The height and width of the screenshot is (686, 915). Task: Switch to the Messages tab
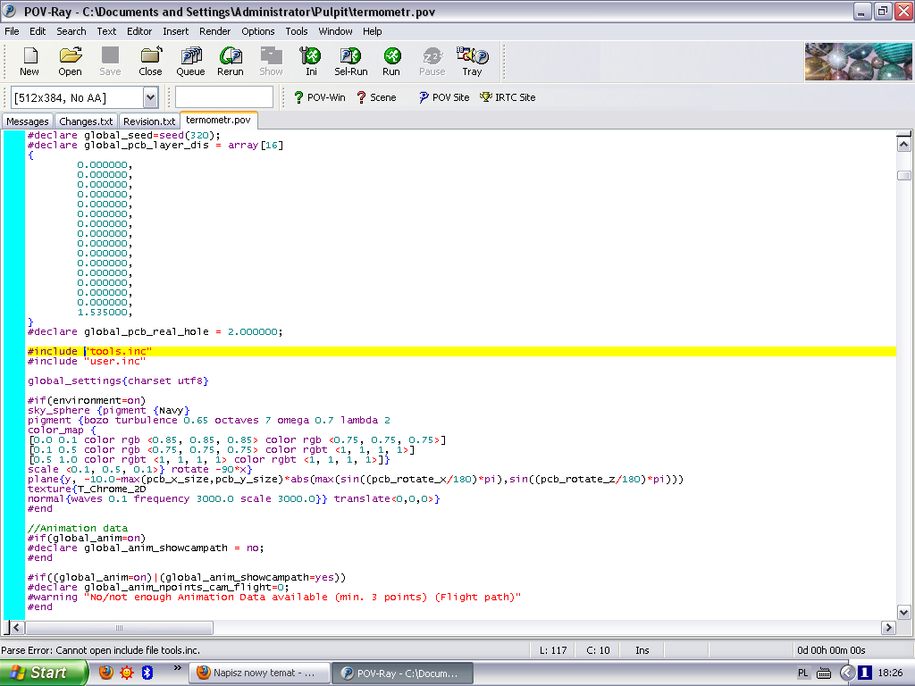tap(28, 121)
